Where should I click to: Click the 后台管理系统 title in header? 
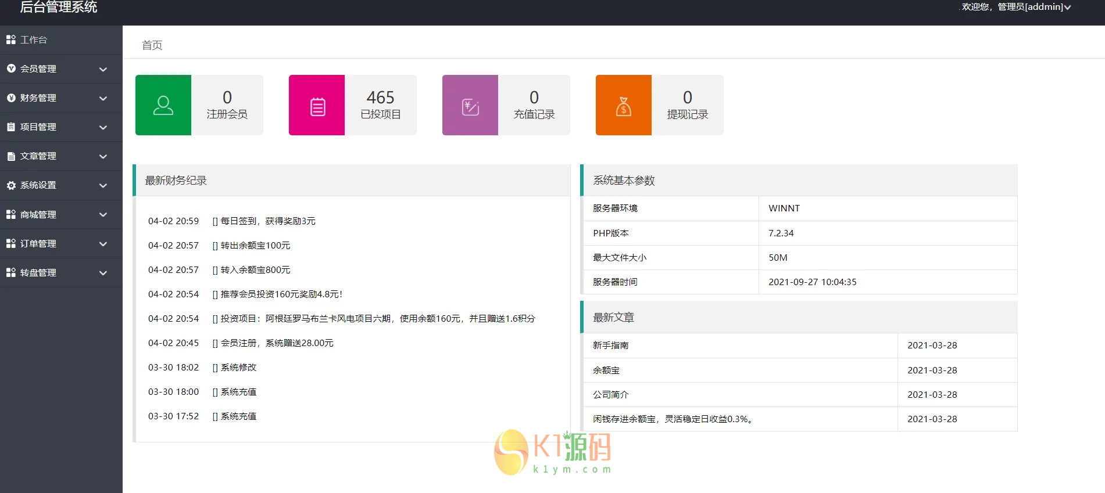(x=59, y=7)
